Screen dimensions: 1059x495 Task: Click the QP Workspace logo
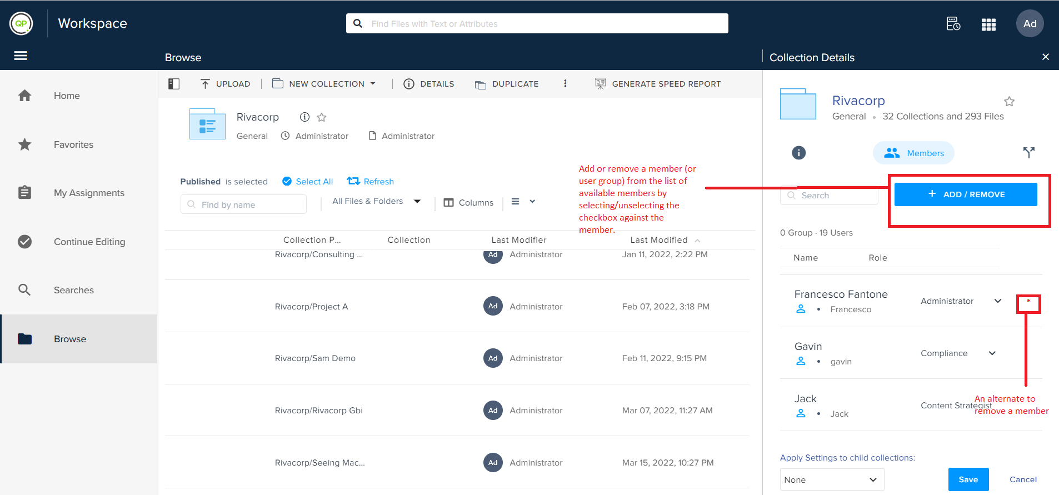click(x=21, y=23)
